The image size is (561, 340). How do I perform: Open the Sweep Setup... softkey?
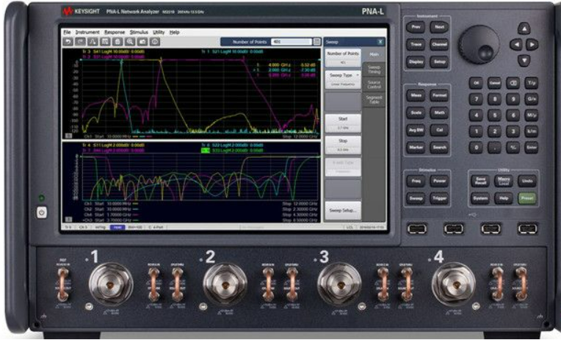(x=343, y=211)
